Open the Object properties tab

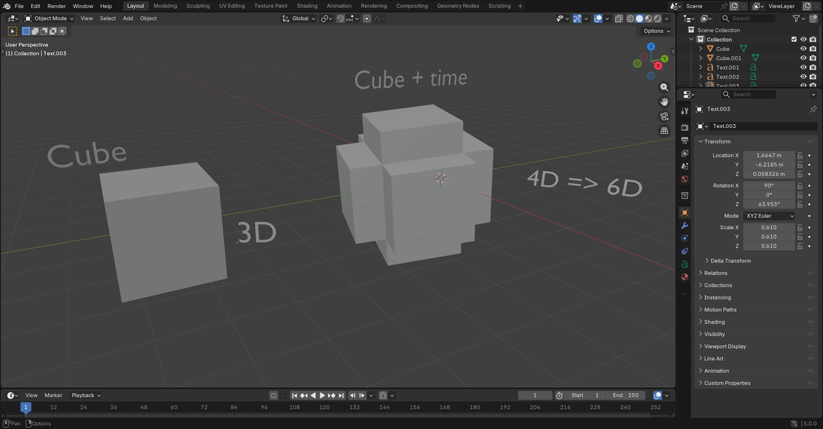tap(685, 212)
